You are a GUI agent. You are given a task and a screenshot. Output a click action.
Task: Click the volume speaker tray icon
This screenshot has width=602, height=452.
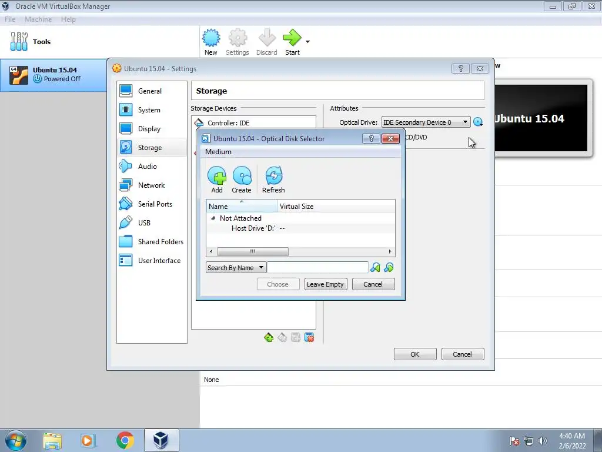point(543,441)
